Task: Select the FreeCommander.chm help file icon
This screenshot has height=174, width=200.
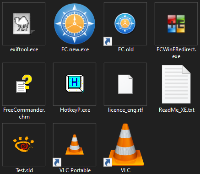Action: coord(24,84)
